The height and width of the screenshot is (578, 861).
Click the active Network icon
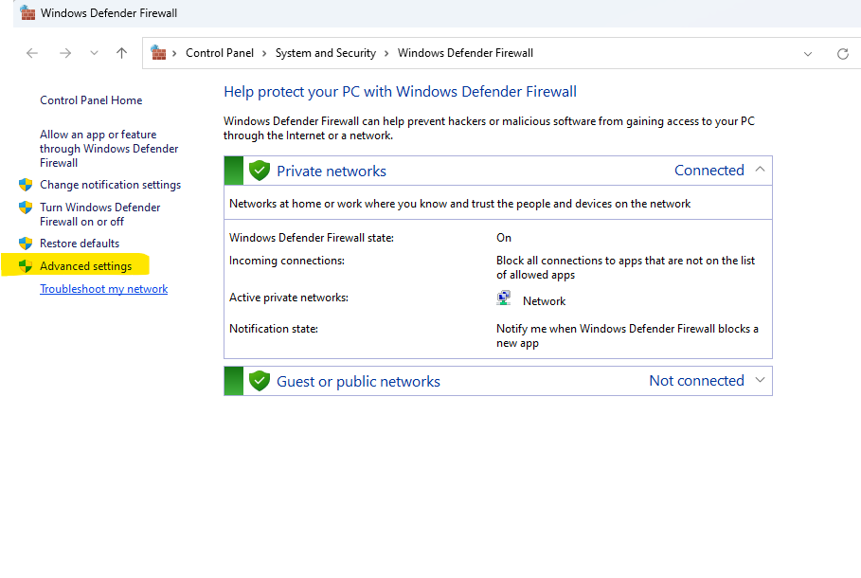point(504,298)
